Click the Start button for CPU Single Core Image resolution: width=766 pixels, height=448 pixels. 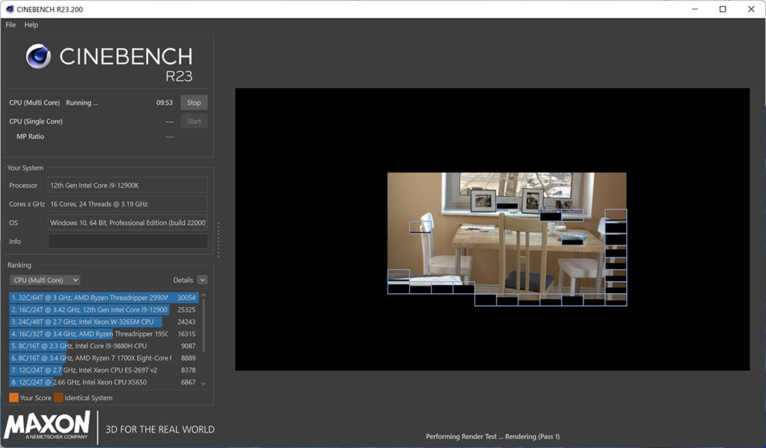[194, 121]
